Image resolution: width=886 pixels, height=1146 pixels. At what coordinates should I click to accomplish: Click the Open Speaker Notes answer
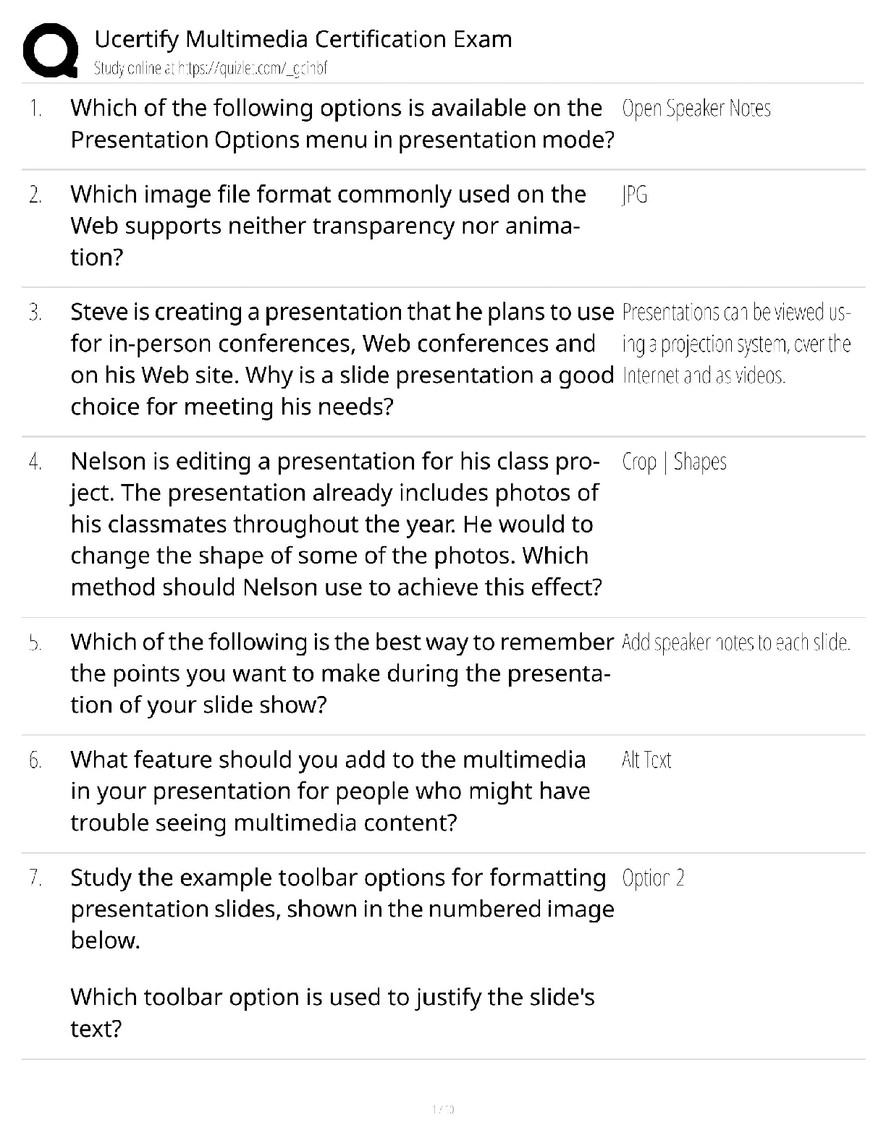tap(696, 109)
